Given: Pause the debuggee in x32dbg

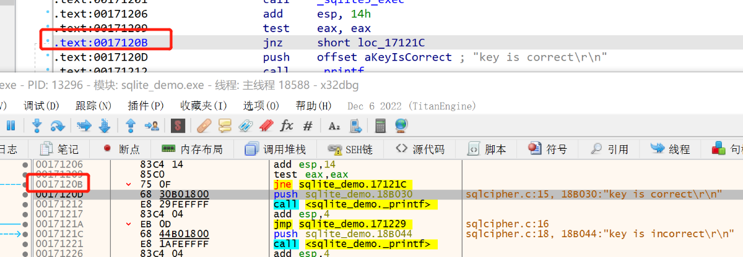Looking at the screenshot, I should pos(11,125).
